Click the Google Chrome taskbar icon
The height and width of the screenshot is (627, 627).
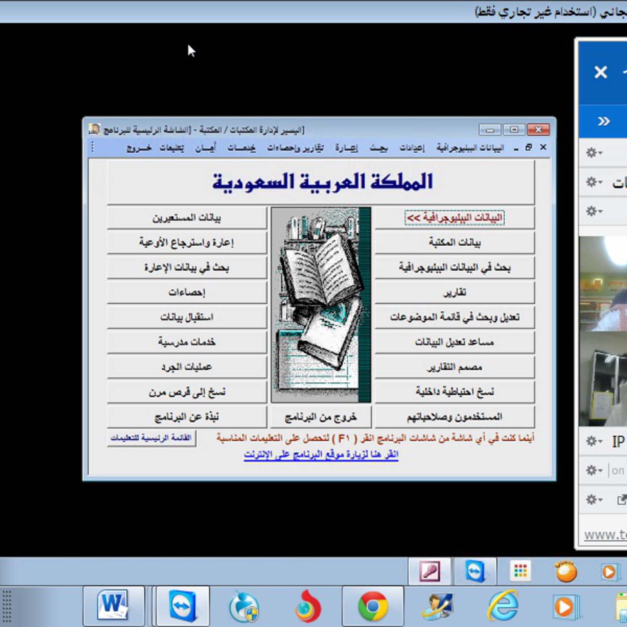click(x=372, y=606)
